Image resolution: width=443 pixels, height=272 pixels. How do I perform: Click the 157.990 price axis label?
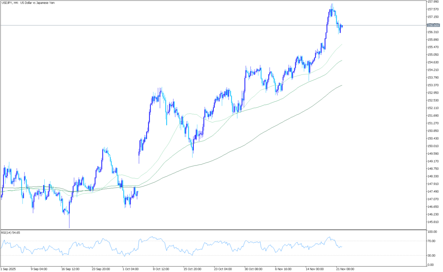[433, 2]
